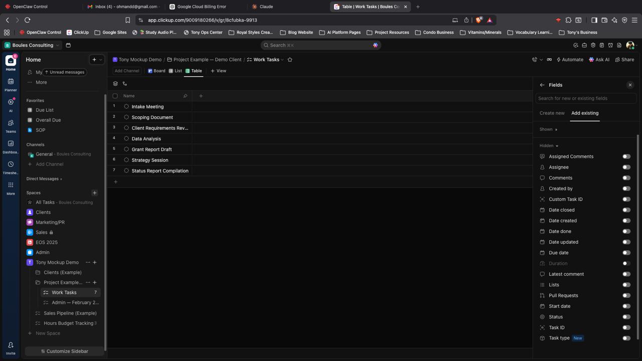This screenshot has width=642, height=361.
Task: Toggle the Status field on
Action: point(626,317)
